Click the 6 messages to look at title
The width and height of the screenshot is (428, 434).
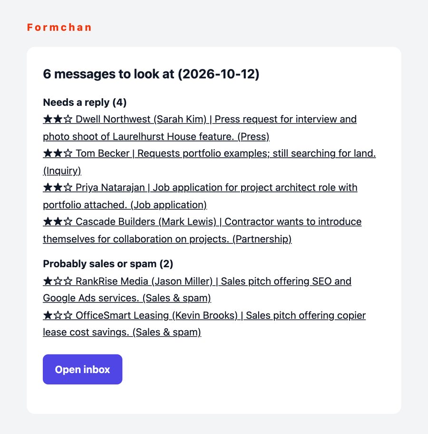coord(151,74)
